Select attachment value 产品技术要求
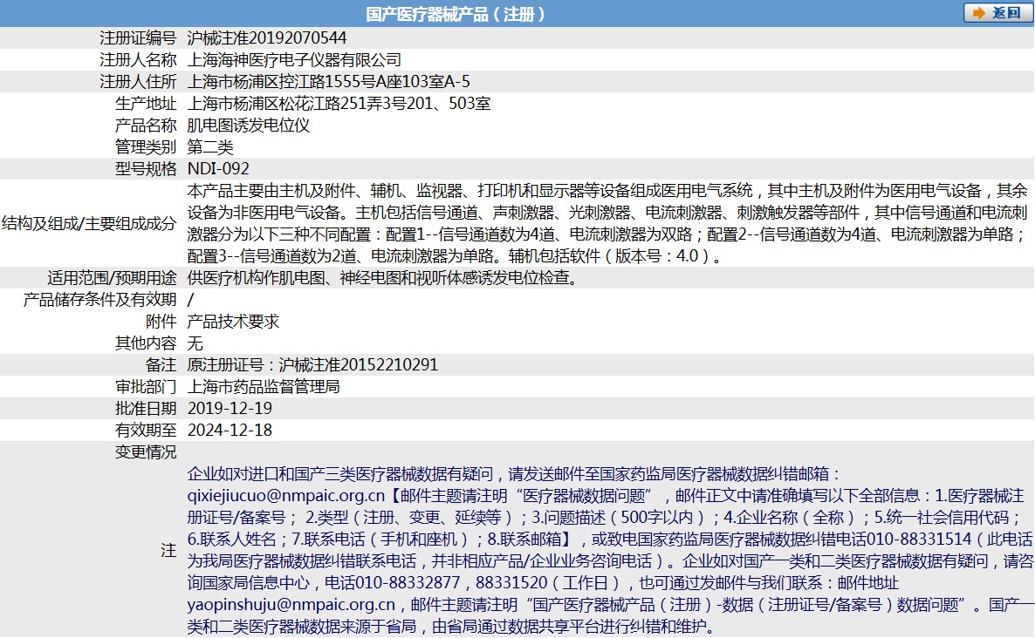 coord(233,321)
